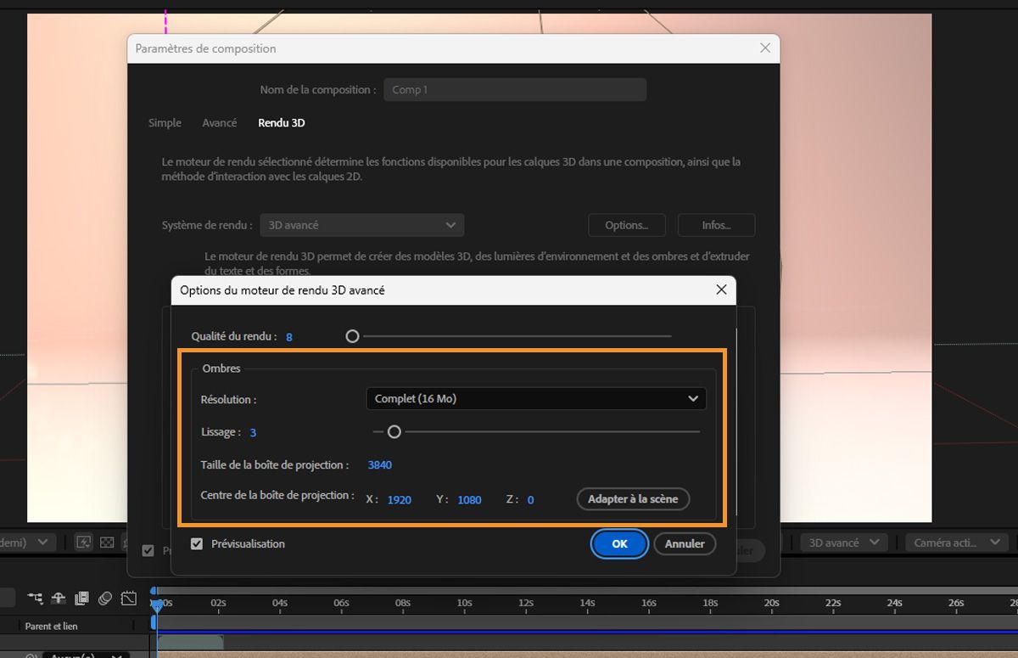Open the viewer resolution dropdown ending in demi)
Screen dimensions: 1018x658
28,542
